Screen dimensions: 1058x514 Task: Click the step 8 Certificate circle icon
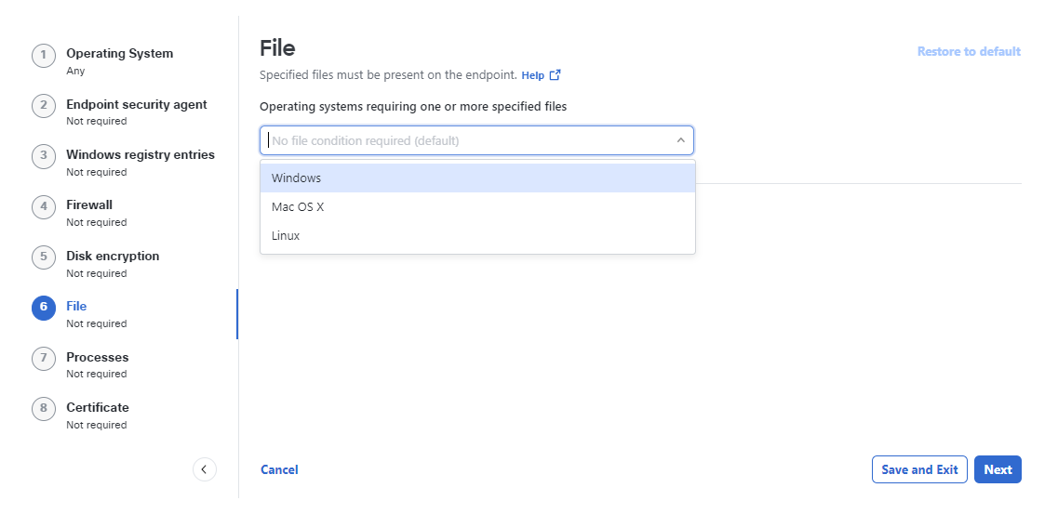point(43,409)
